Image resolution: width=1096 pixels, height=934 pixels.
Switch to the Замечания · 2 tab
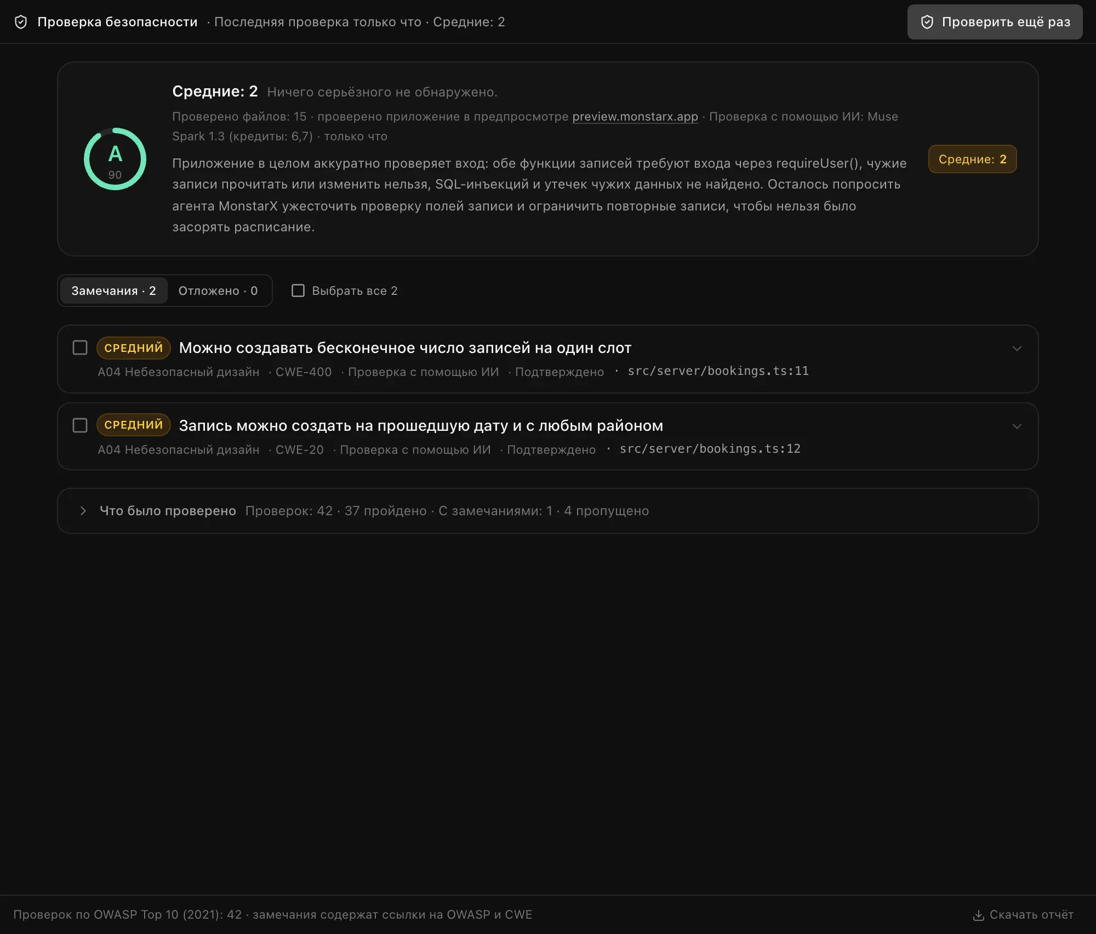[x=113, y=291]
